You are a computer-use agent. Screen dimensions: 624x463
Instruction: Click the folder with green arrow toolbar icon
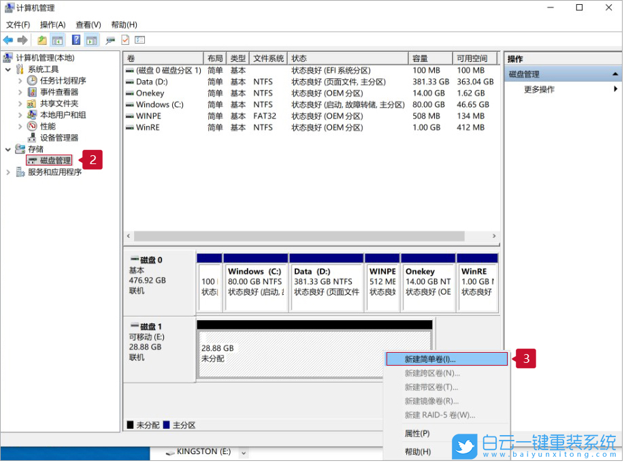42,39
